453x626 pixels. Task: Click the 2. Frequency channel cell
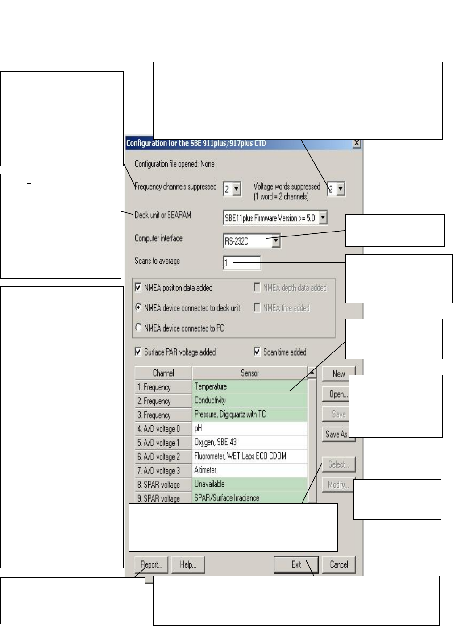coord(163,401)
